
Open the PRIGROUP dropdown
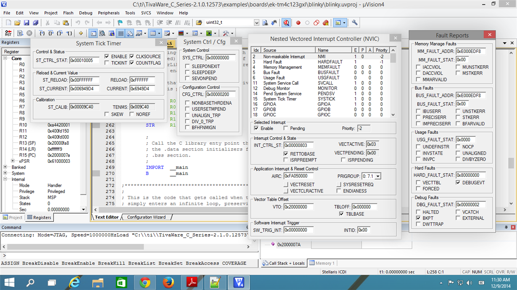click(378, 176)
